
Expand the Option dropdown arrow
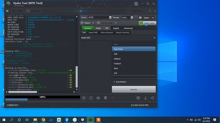tap(153, 18)
